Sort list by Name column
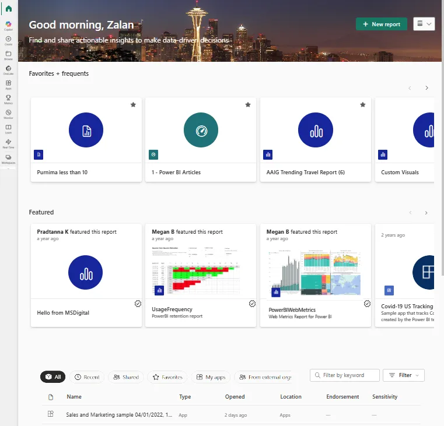 click(74, 397)
